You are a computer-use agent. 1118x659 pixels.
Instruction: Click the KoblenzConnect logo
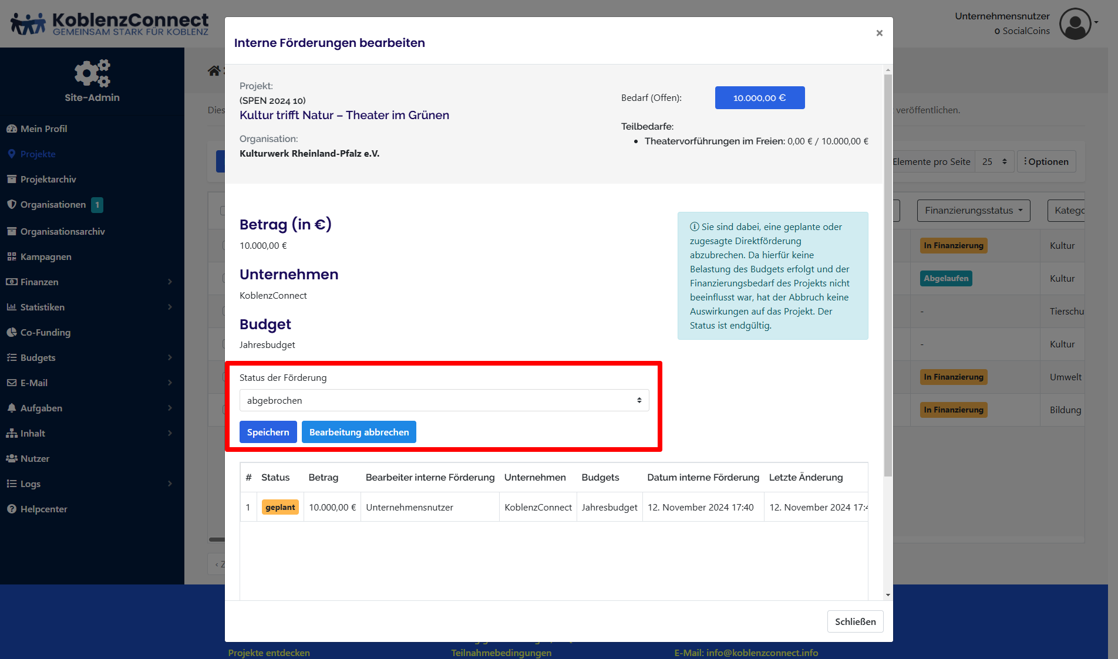[110, 24]
